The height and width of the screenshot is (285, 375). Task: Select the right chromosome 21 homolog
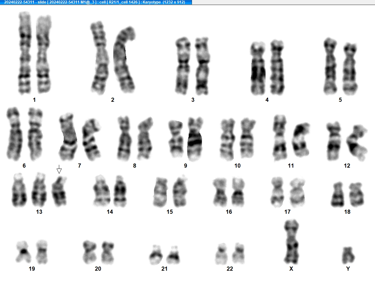(x=173, y=255)
